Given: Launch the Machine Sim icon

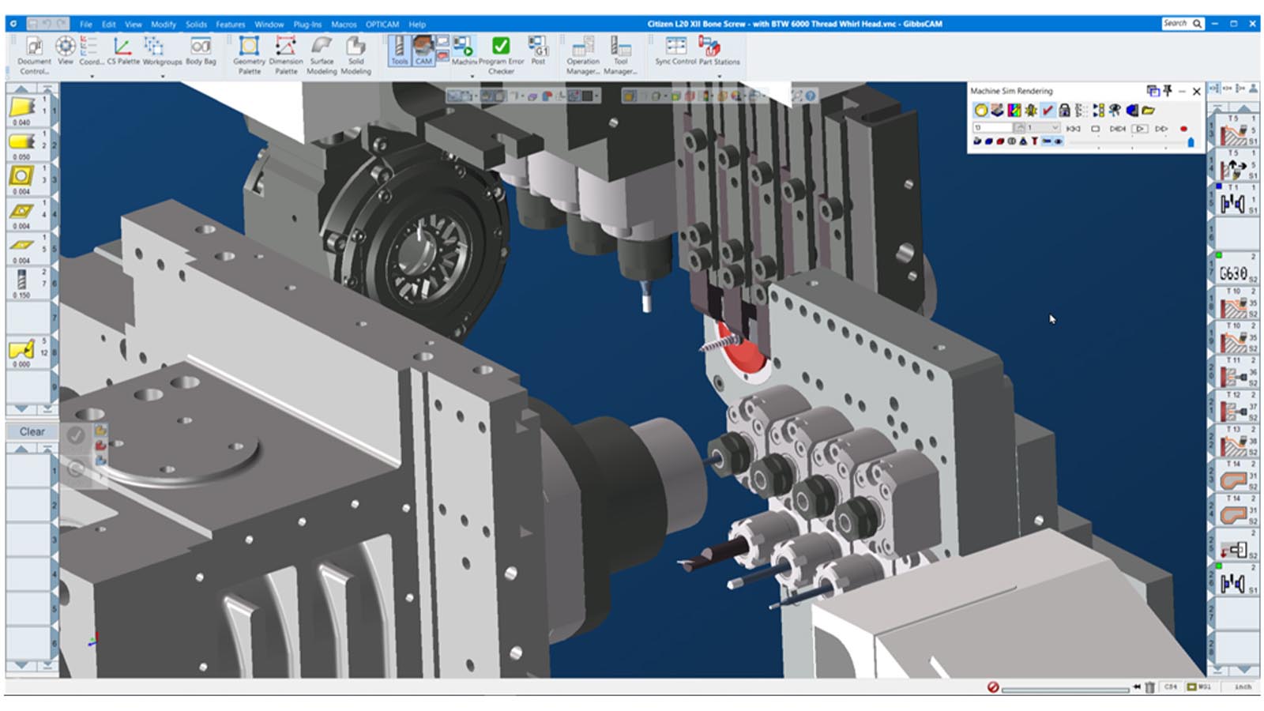Looking at the screenshot, I should [464, 51].
